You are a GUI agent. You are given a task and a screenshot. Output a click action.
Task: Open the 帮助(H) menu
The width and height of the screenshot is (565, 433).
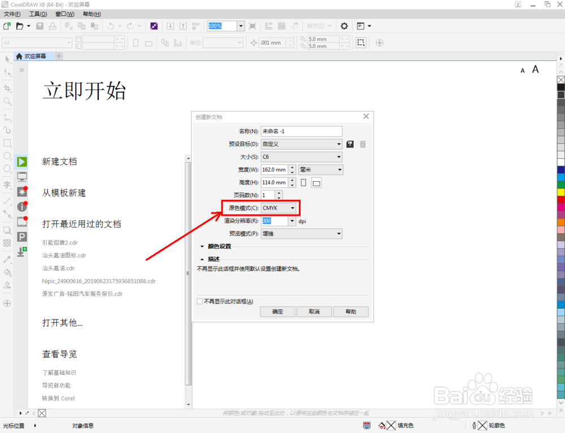click(x=92, y=14)
